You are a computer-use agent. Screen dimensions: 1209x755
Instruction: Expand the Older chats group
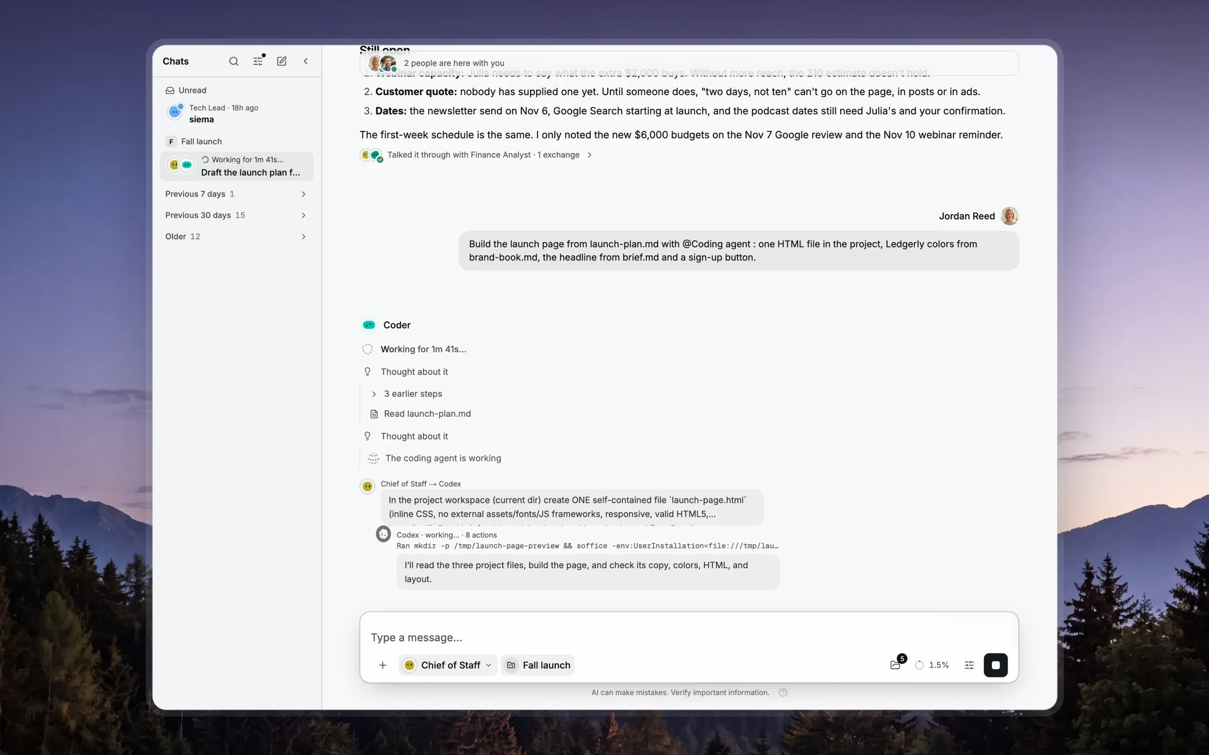(236, 237)
